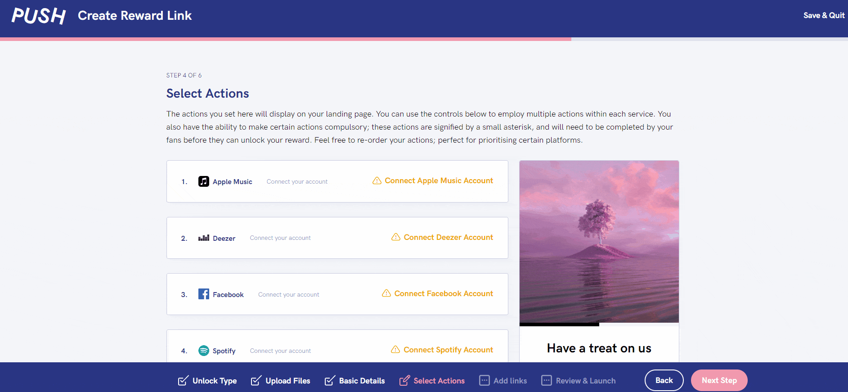Image resolution: width=848 pixels, height=392 pixels.
Task: Click the PUSH logo in header
Action: pyautogui.click(x=39, y=16)
